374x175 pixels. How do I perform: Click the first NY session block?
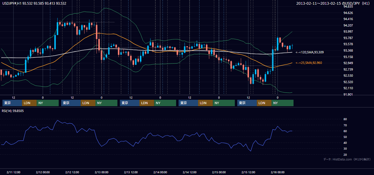click(48, 103)
